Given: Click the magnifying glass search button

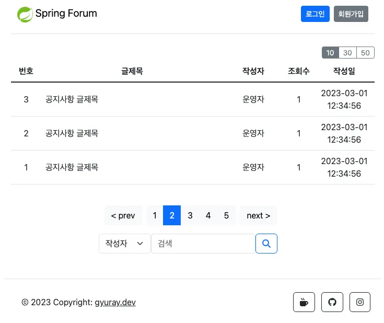Looking at the screenshot, I should tap(266, 244).
